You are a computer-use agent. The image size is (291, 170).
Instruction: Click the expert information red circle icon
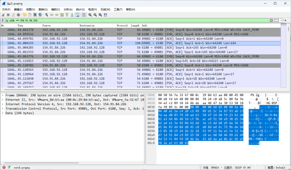tap(4, 167)
